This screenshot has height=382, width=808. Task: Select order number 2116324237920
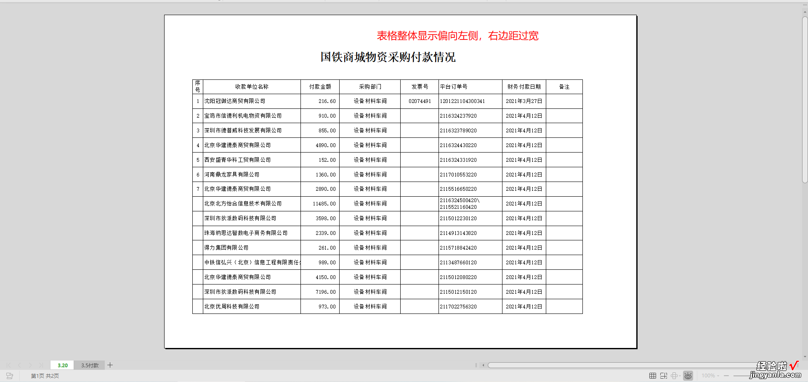click(x=470, y=116)
